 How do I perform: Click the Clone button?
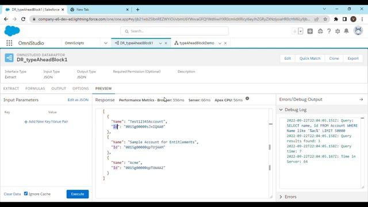point(333,59)
